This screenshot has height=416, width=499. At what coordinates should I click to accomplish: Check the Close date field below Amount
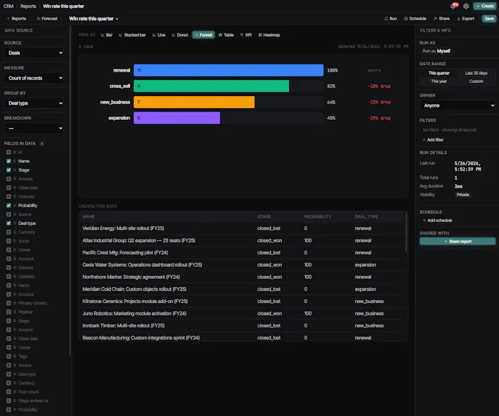point(9,188)
